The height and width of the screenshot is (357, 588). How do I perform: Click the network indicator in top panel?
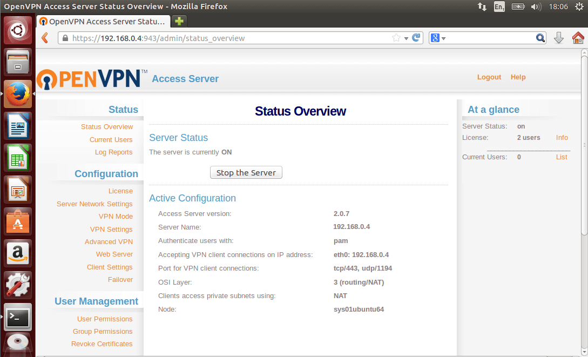[482, 6]
